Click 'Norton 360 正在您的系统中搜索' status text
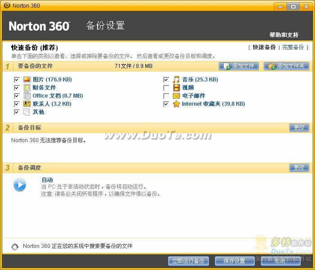 point(78,246)
